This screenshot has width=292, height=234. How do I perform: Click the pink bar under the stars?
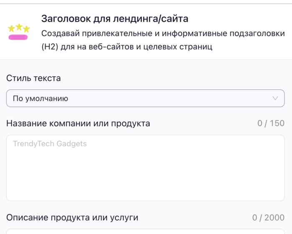click(18, 37)
